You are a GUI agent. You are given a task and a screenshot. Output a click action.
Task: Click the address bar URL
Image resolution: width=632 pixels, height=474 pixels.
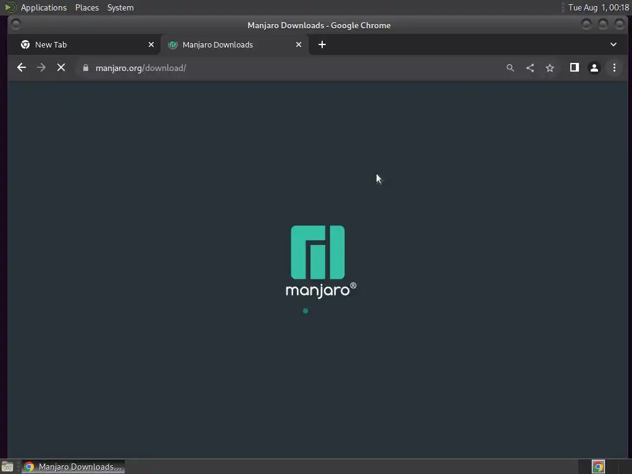point(141,68)
